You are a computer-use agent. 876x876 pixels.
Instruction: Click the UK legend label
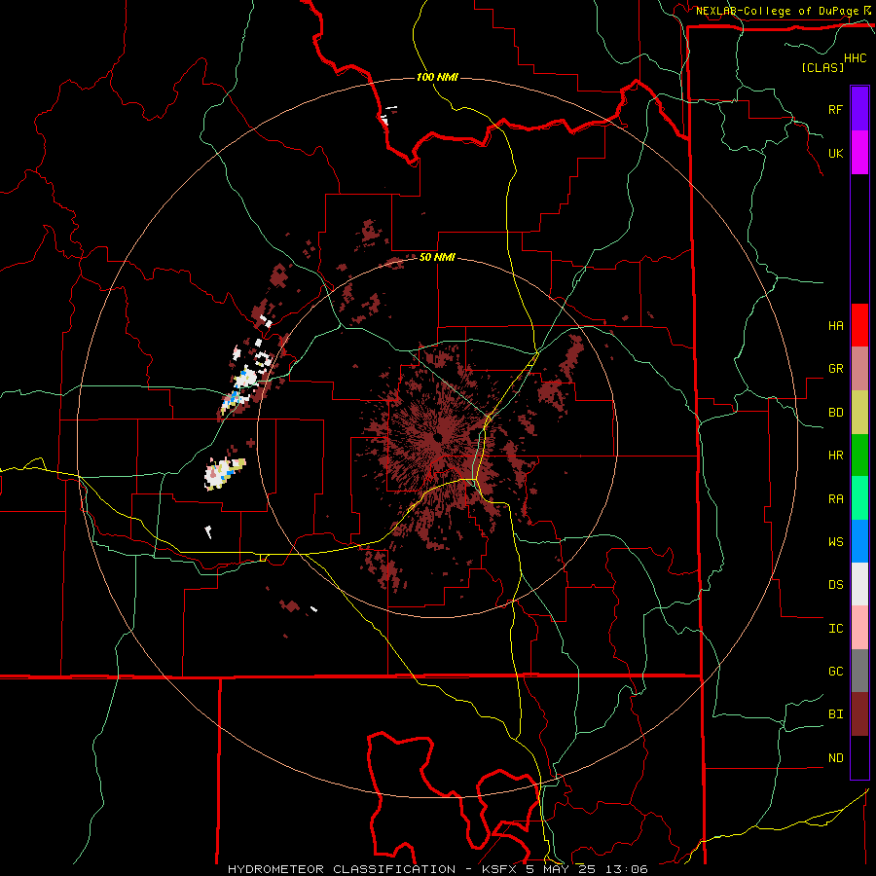click(x=835, y=153)
